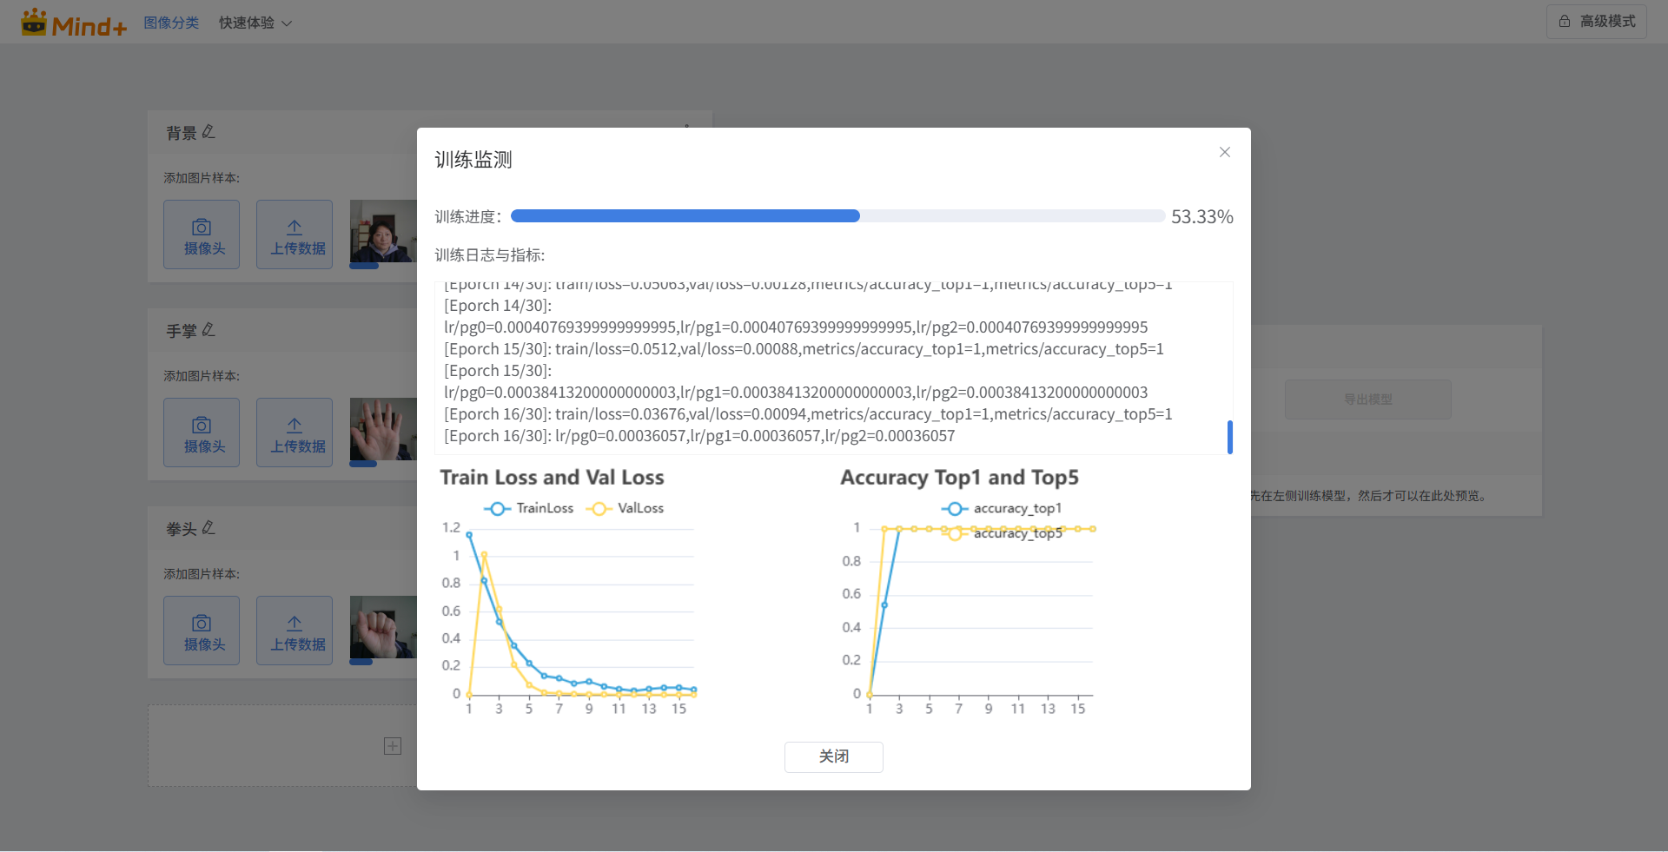This screenshot has width=1668, height=852.
Task: Edit the 拳头 class name pencil icon
Action: [208, 528]
